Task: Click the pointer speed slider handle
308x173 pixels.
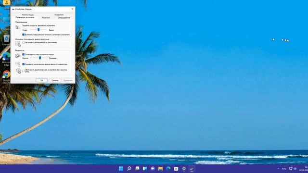Action: [x=38, y=29]
